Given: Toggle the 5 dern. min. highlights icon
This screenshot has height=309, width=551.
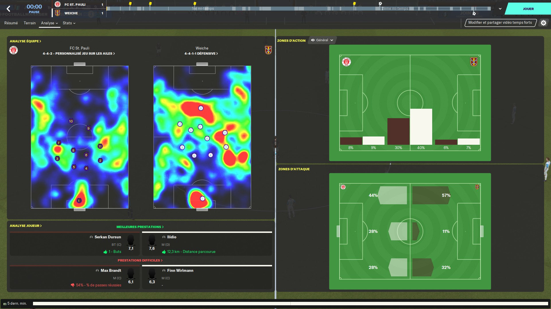Looking at the screenshot, I should tap(5, 304).
